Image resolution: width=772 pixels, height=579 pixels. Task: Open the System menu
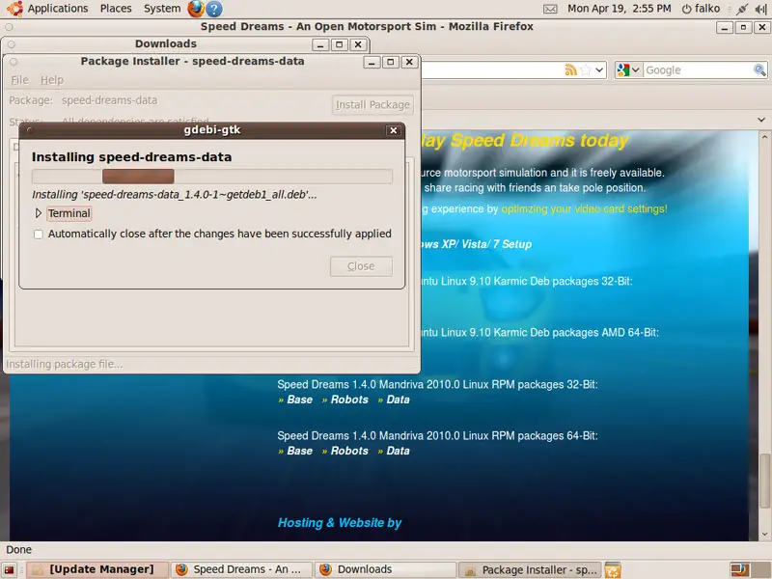tap(162, 9)
